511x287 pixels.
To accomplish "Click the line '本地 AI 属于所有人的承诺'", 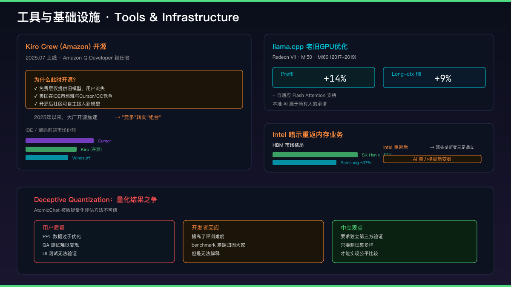I will click(300, 104).
